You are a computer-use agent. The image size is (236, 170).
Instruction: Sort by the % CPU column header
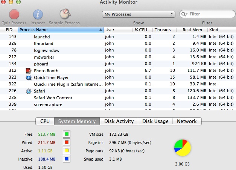pyautogui.click(x=143, y=30)
